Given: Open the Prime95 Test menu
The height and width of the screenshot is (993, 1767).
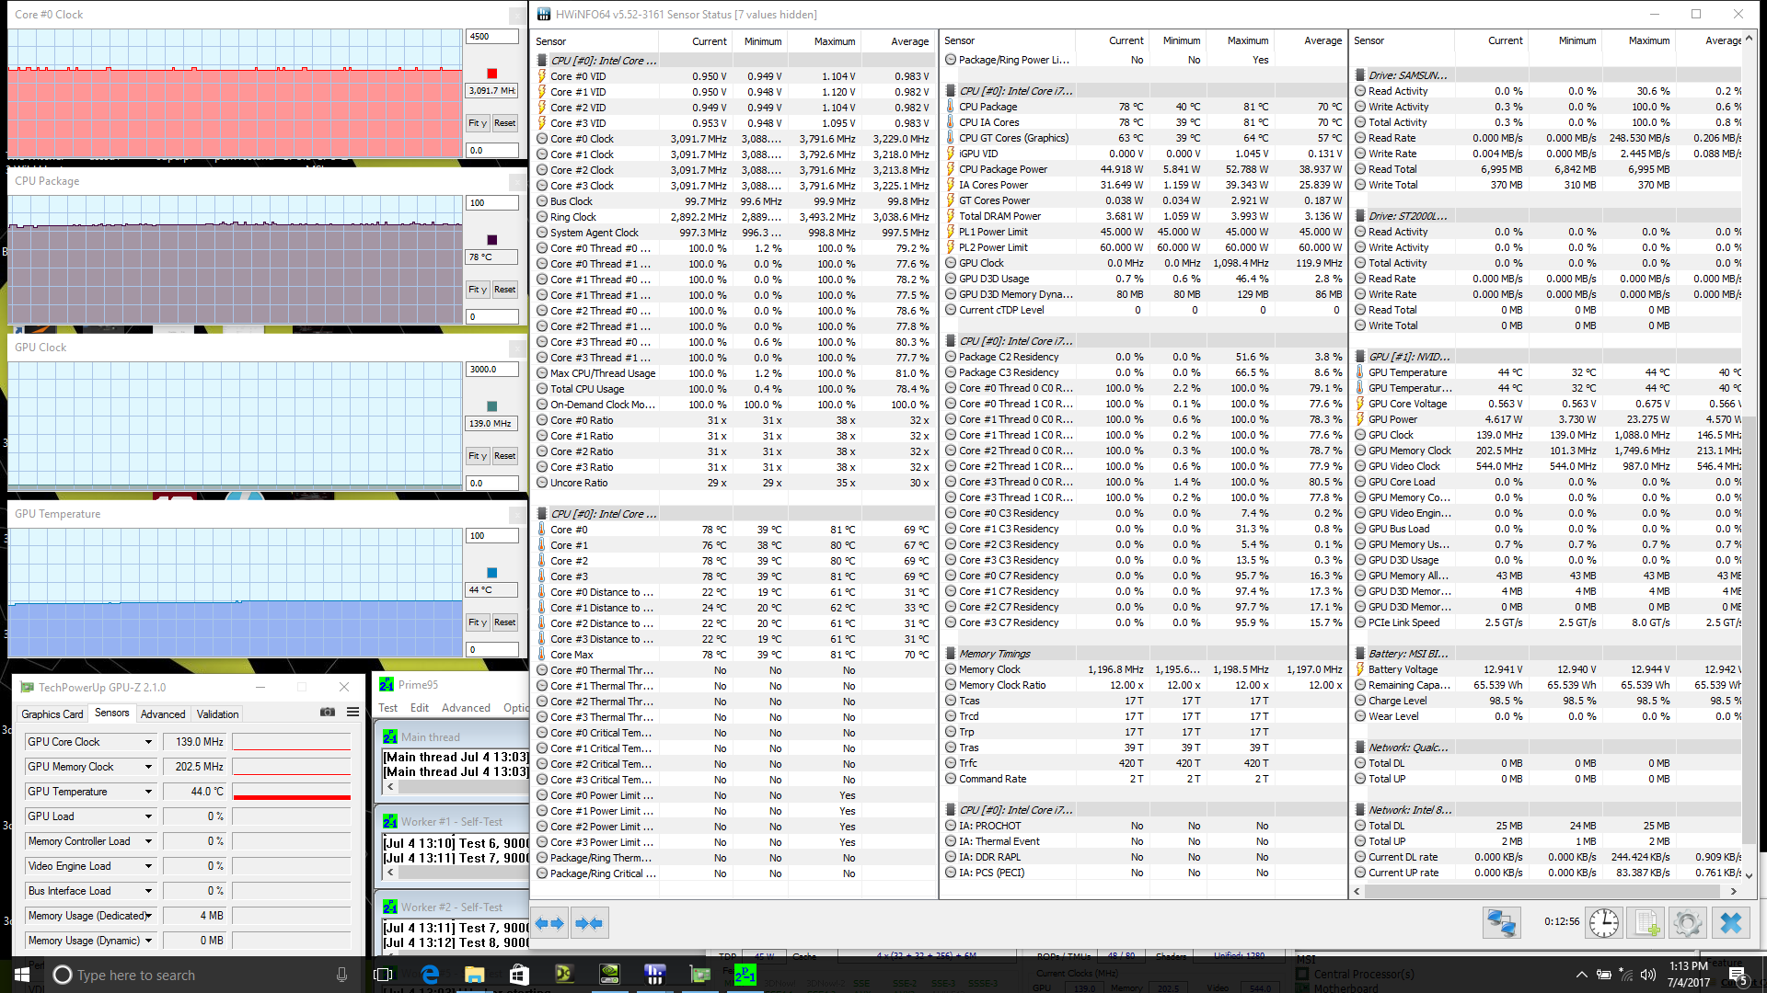Looking at the screenshot, I should (388, 708).
